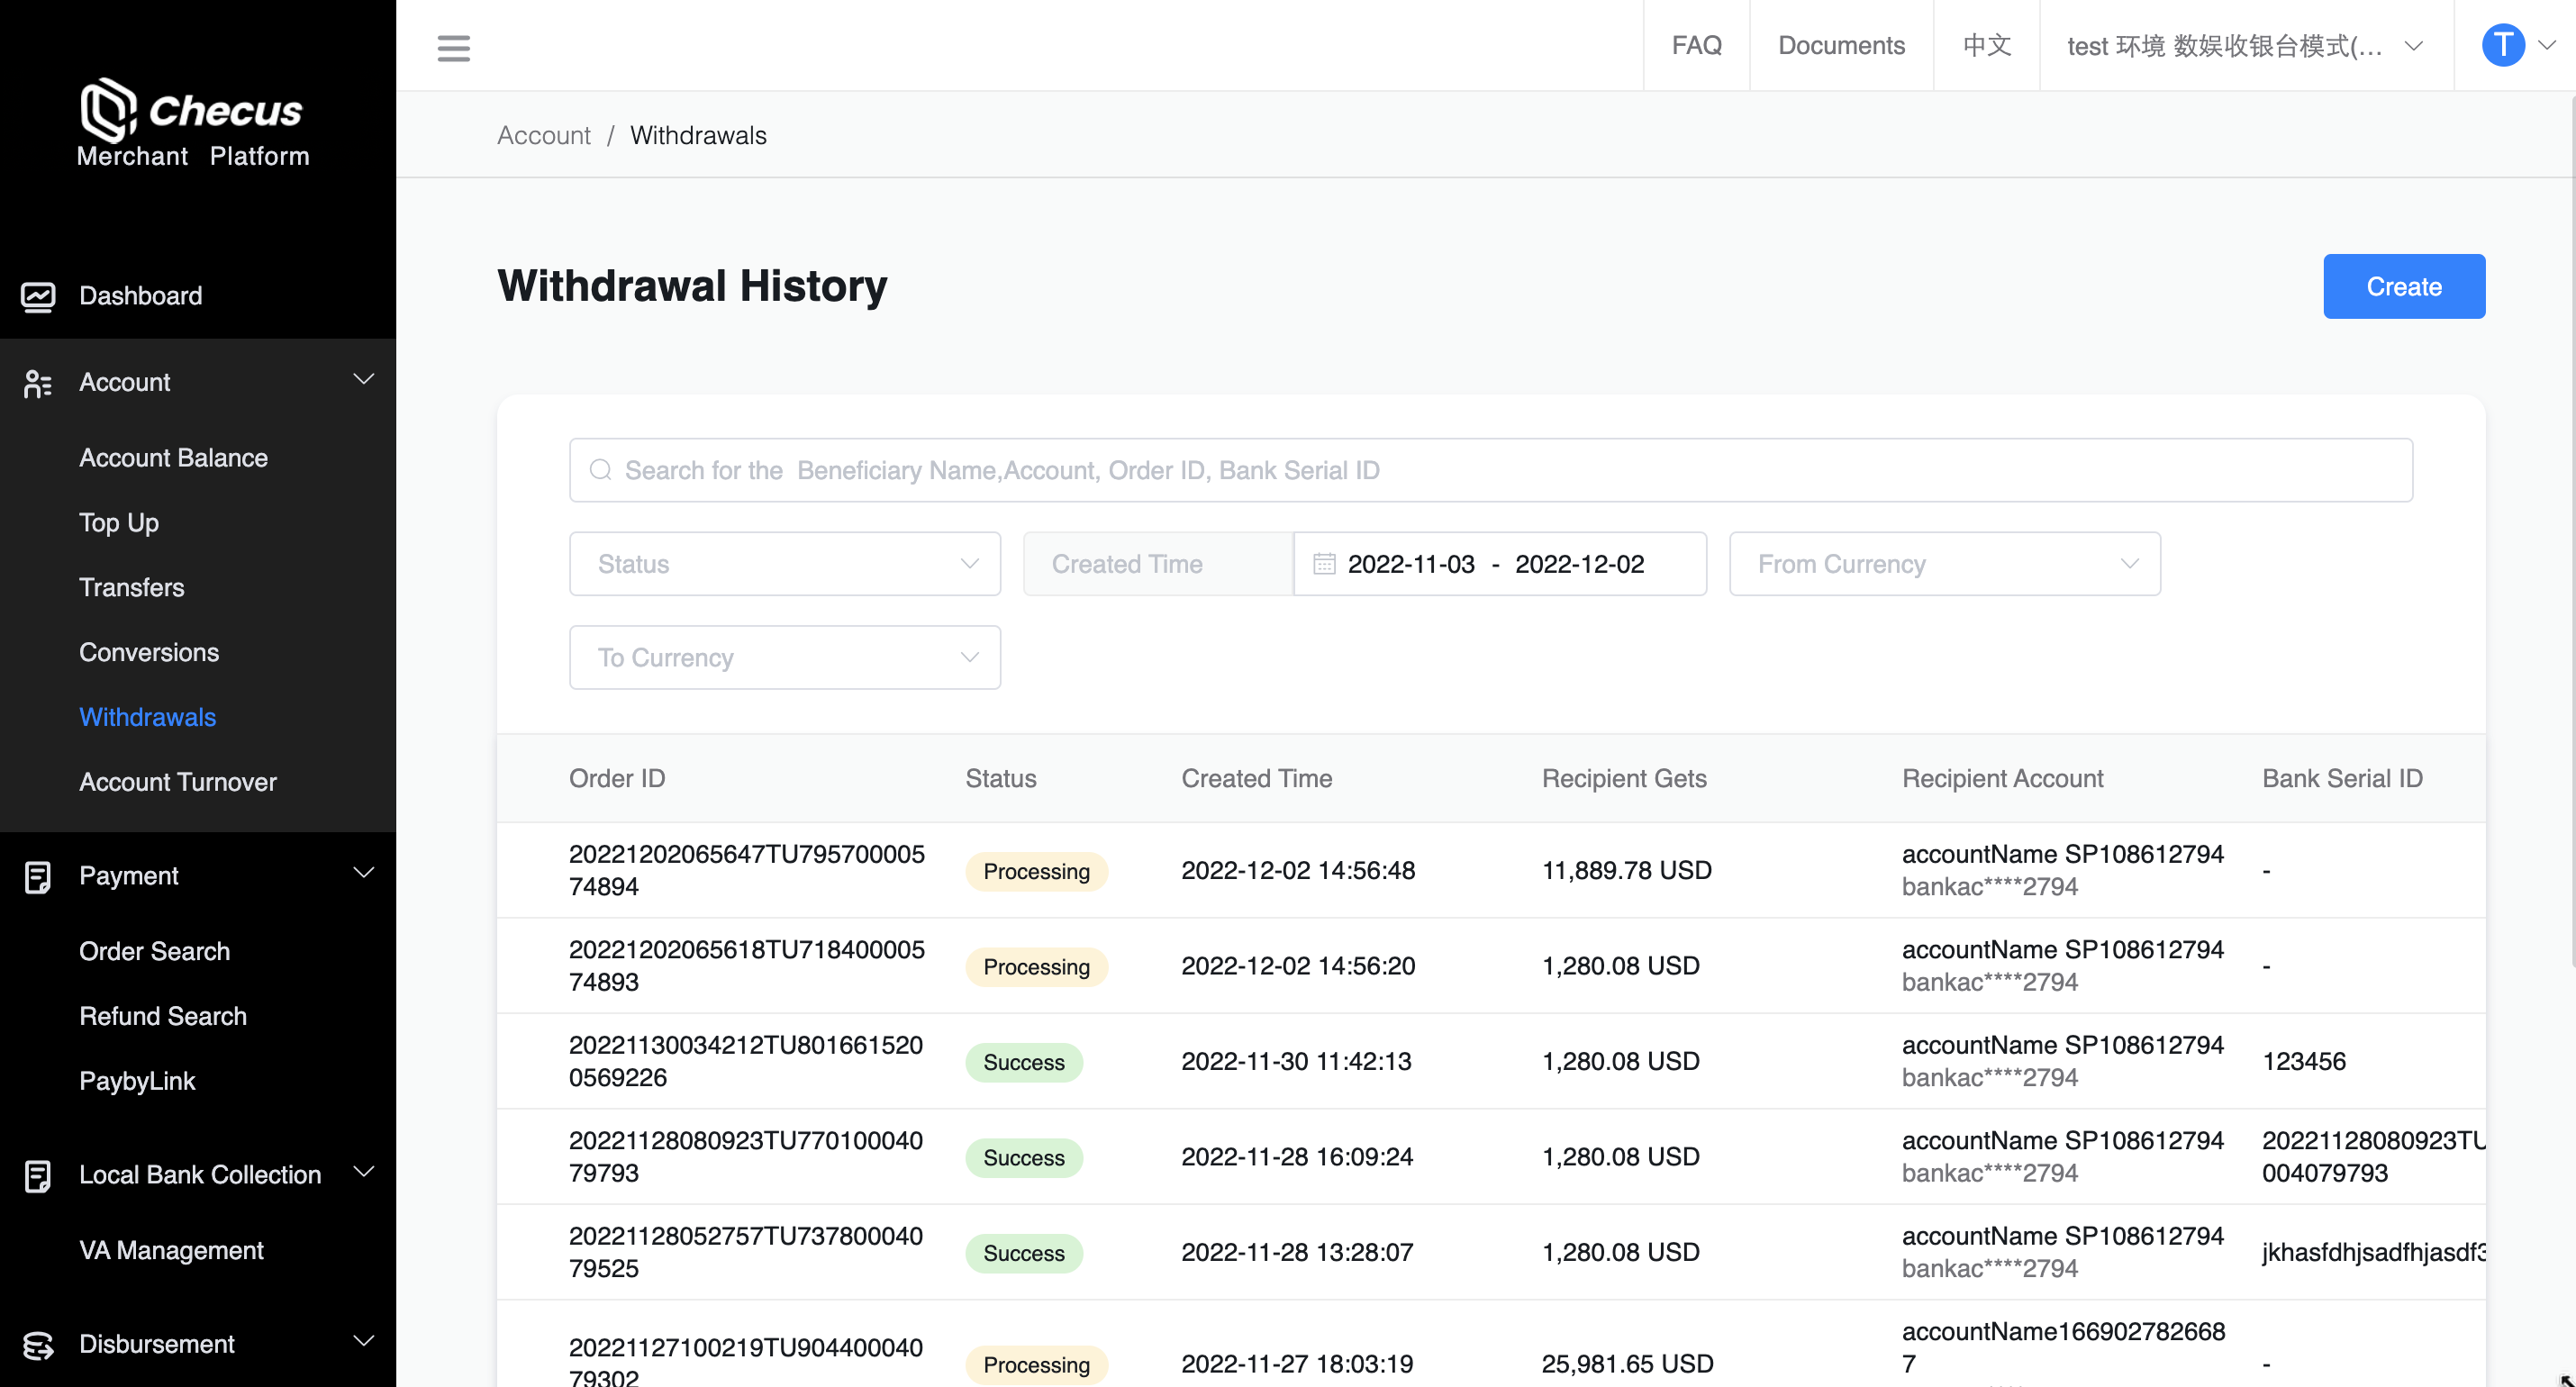
Task: Open the To Currency dropdown
Action: click(x=784, y=657)
